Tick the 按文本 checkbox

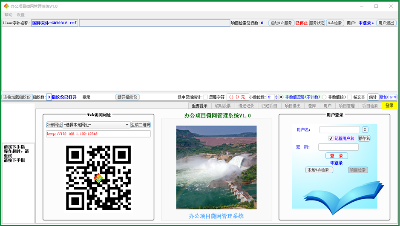pyautogui.click(x=350, y=97)
